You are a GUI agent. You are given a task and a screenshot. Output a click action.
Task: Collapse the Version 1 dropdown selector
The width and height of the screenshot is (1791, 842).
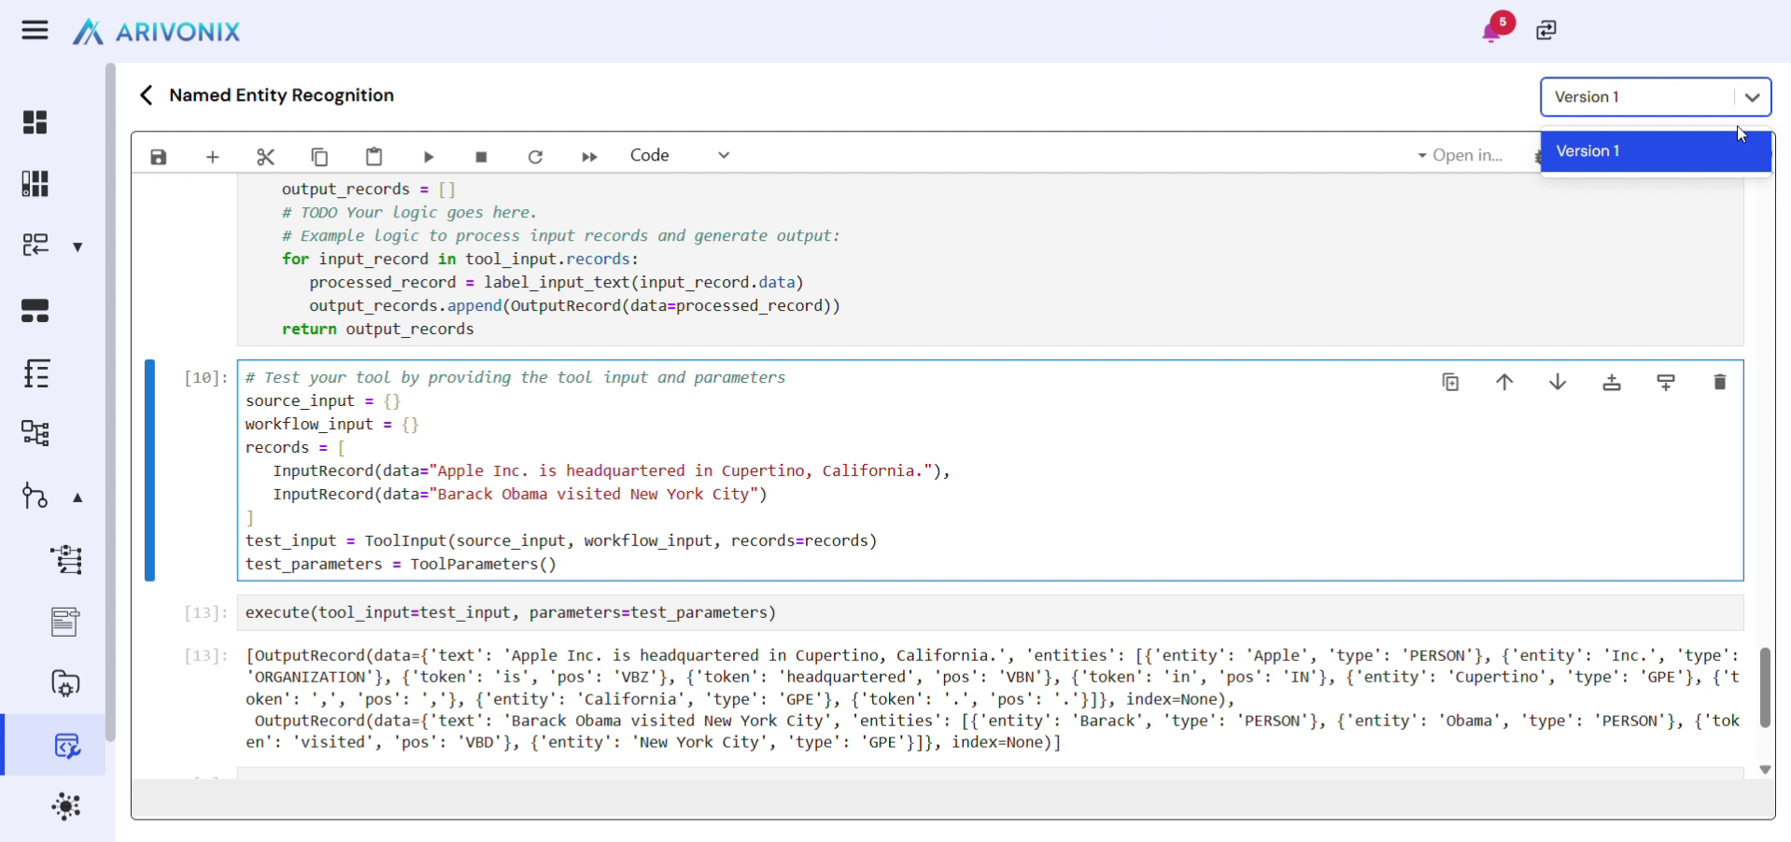point(1751,97)
